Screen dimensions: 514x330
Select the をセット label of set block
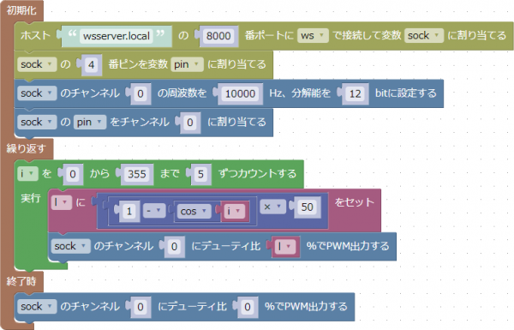(x=354, y=202)
